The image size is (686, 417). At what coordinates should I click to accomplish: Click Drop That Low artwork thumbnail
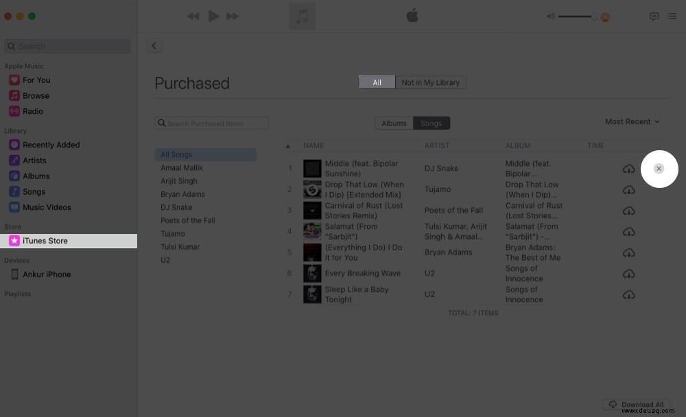coord(312,189)
